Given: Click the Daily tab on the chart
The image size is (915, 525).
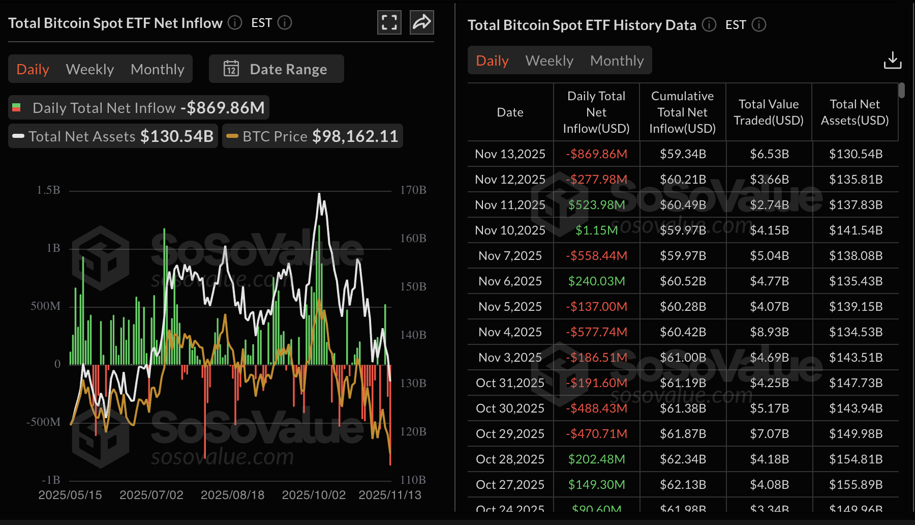Looking at the screenshot, I should 33,69.
